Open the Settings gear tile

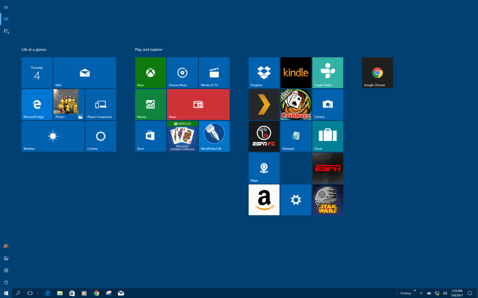pos(296,200)
